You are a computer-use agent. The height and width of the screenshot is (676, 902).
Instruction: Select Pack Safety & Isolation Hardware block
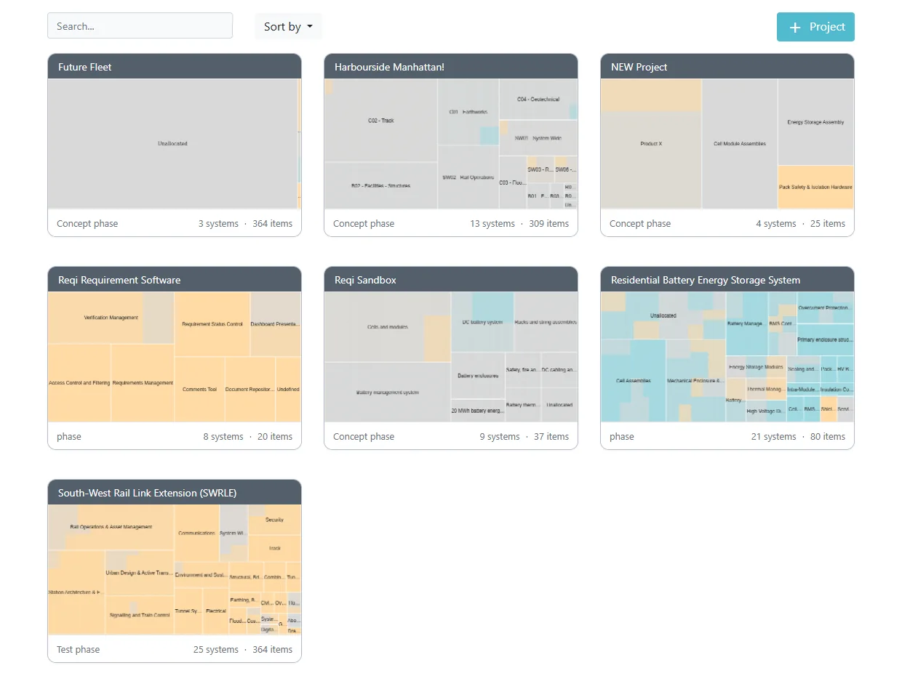point(815,188)
